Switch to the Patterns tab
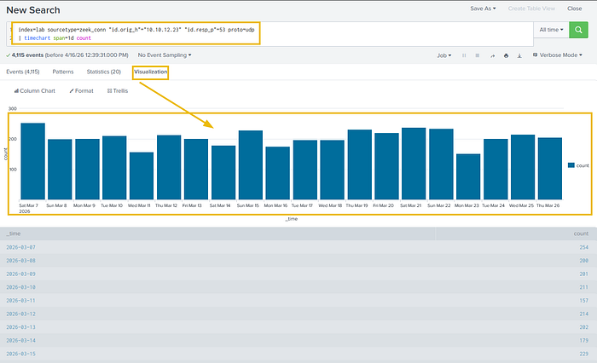The width and height of the screenshot is (597, 363). (63, 72)
